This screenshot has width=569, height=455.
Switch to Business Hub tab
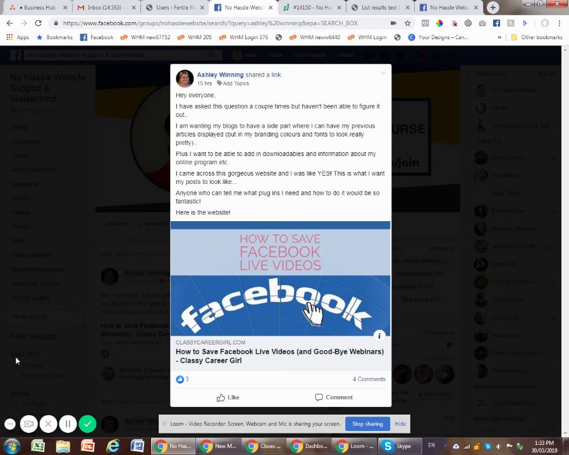click(39, 7)
